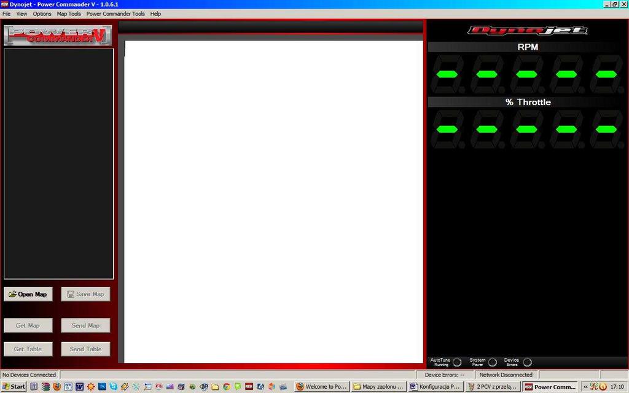
Task: Open the View menu
Action: point(21,14)
